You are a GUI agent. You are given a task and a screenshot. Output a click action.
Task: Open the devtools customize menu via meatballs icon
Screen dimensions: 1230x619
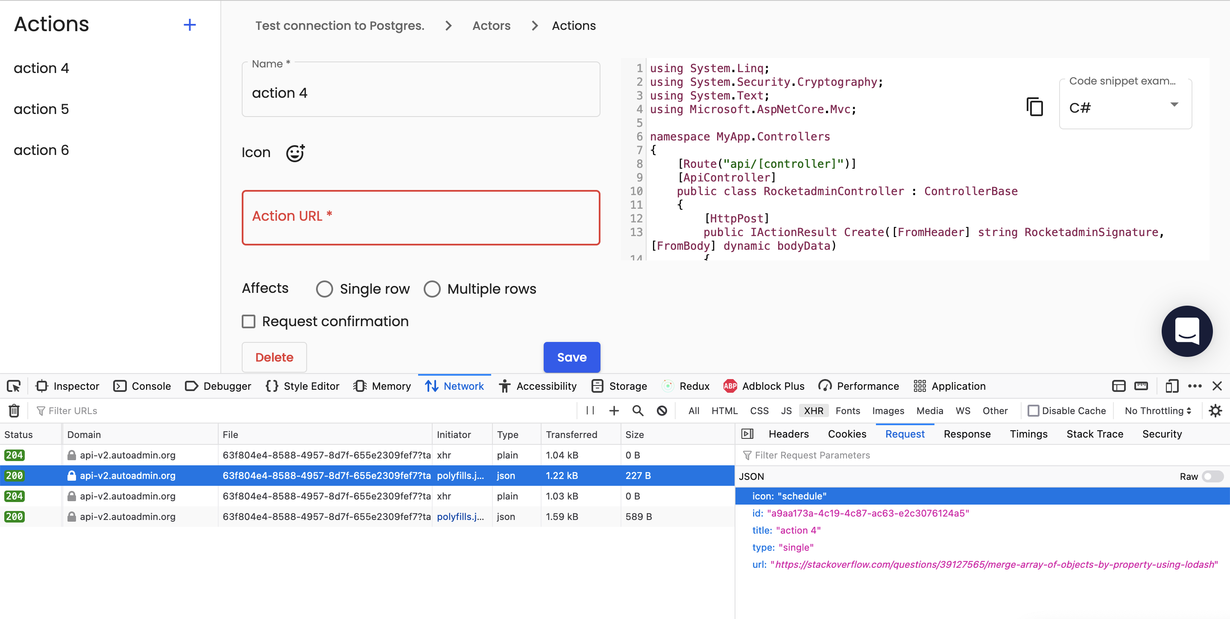(1196, 386)
